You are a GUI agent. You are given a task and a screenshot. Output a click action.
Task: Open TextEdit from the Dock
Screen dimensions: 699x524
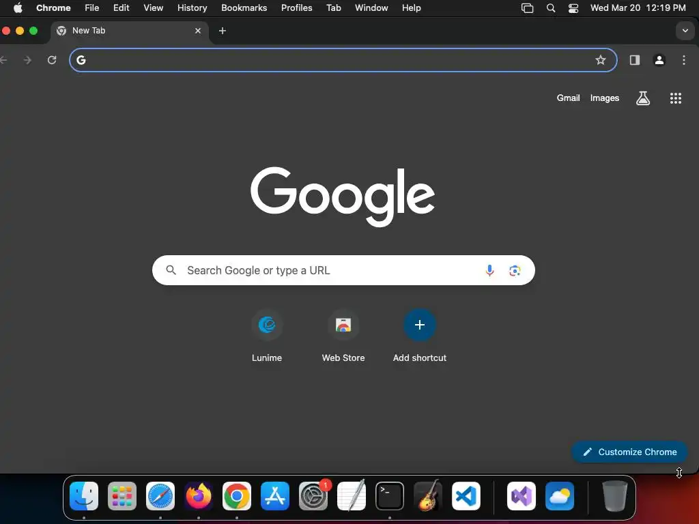pos(352,496)
